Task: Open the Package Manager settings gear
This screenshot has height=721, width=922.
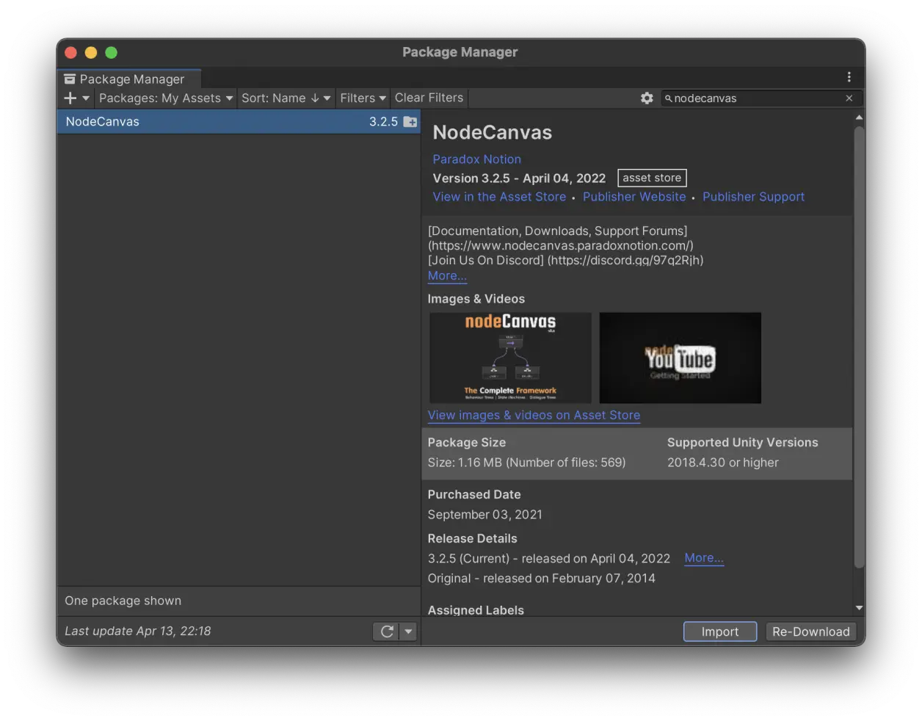Action: point(647,98)
